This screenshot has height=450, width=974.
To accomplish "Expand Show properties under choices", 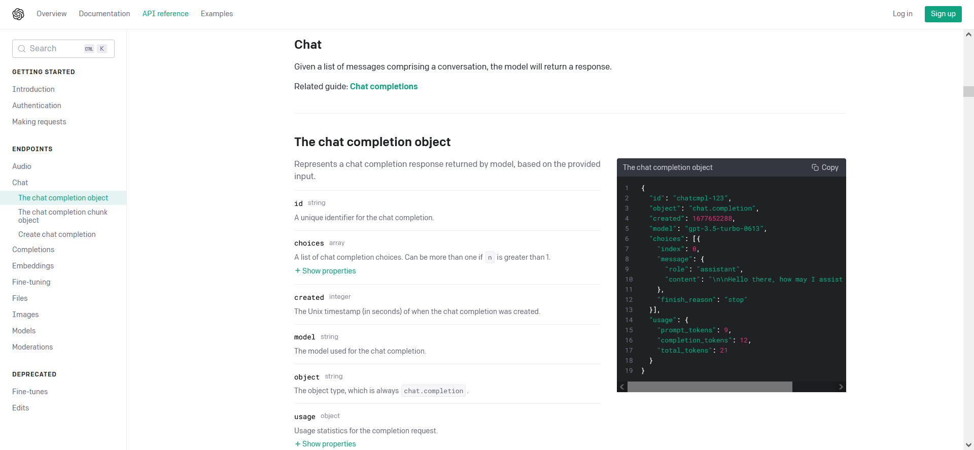I will click(x=325, y=271).
